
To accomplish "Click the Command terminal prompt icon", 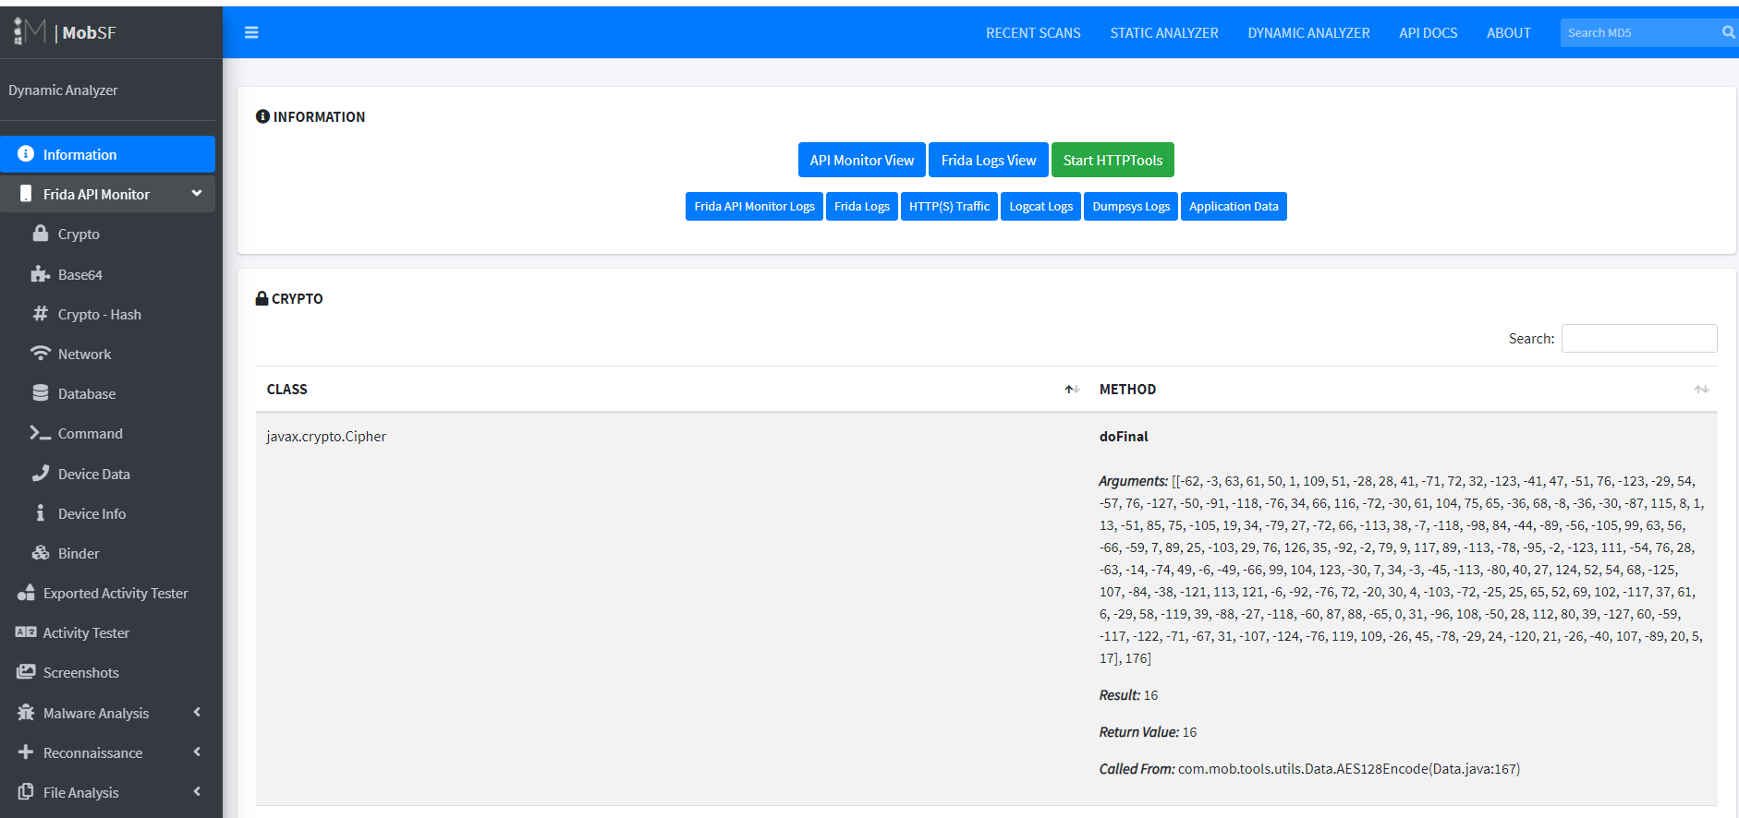I will (x=41, y=433).
